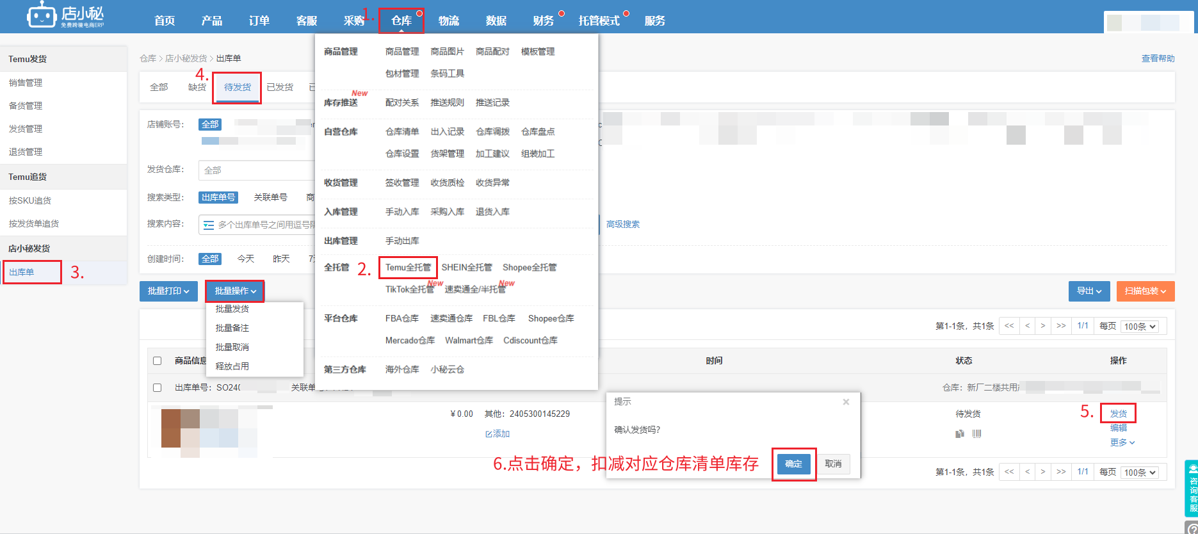Click the list icon in the 搜索内容 field
1198x534 pixels.
pyautogui.click(x=209, y=225)
